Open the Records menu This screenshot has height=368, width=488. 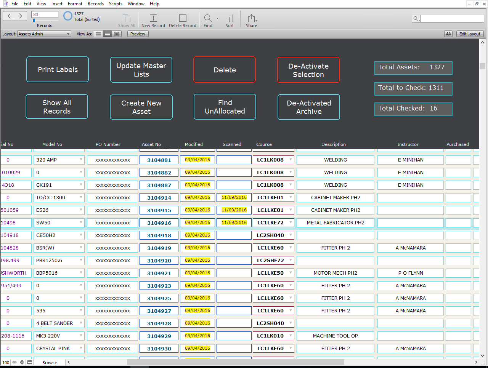point(95,4)
